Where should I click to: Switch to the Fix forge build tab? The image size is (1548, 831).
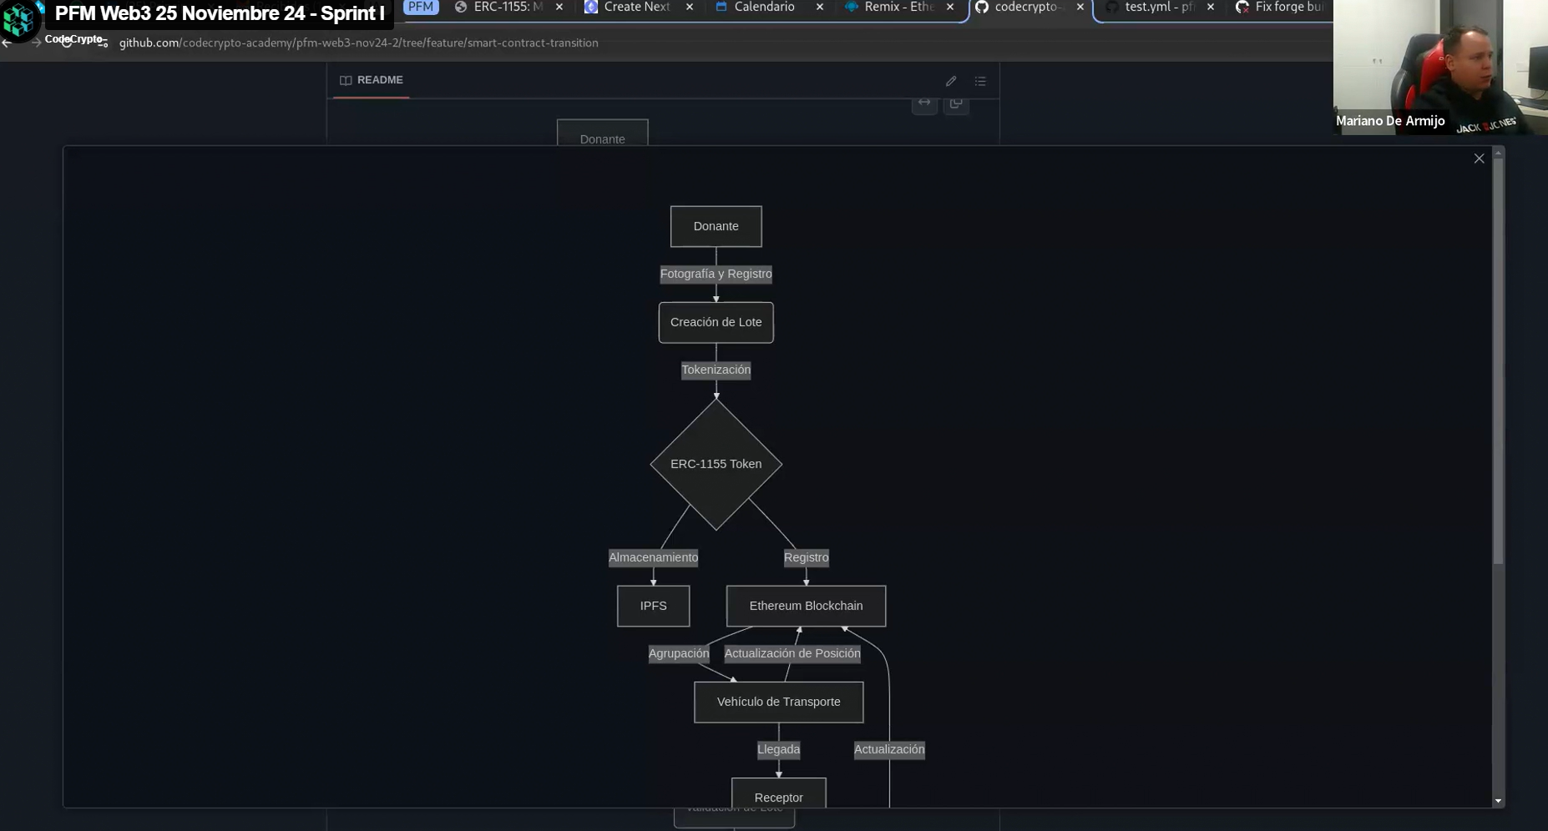1288,7
